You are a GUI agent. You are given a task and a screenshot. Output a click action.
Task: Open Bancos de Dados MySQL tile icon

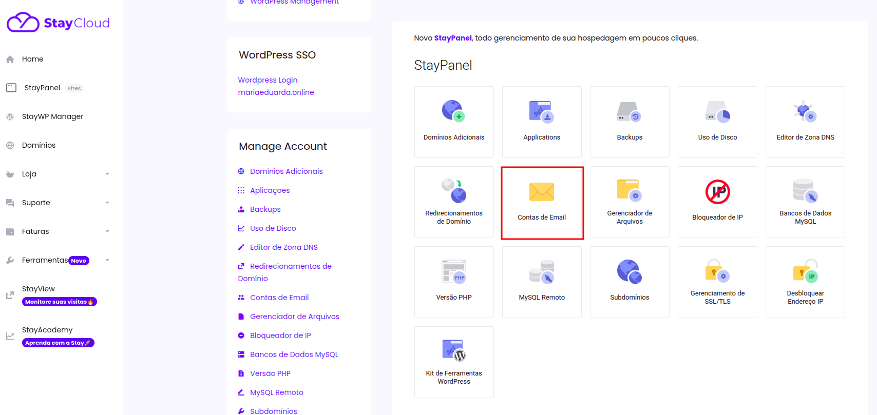click(805, 190)
